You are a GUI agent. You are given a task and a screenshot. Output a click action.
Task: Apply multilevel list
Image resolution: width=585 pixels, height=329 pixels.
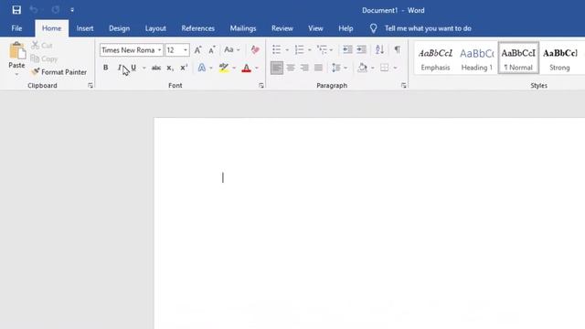322,49
